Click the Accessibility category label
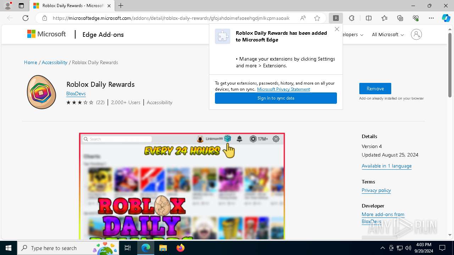Viewport: 454px width, 255px height. (160, 102)
